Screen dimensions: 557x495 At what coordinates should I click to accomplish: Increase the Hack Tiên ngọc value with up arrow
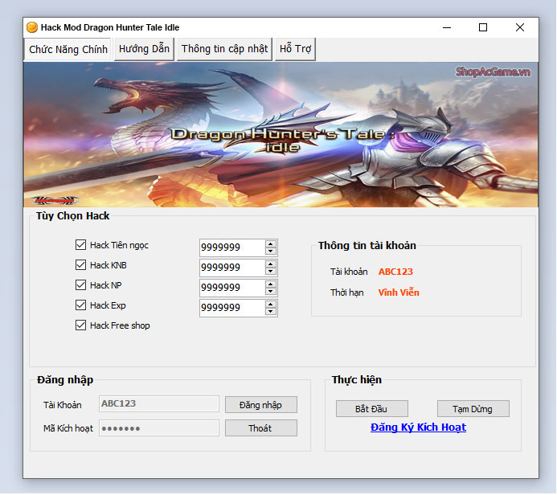271,244
